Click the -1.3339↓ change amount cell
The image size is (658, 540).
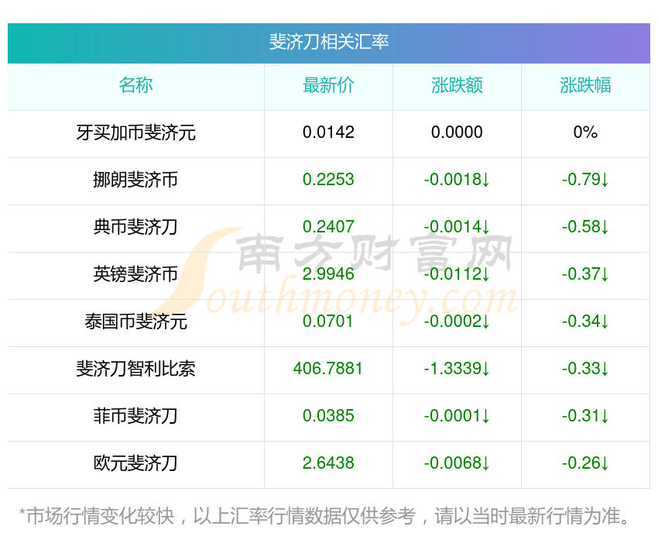pos(457,369)
